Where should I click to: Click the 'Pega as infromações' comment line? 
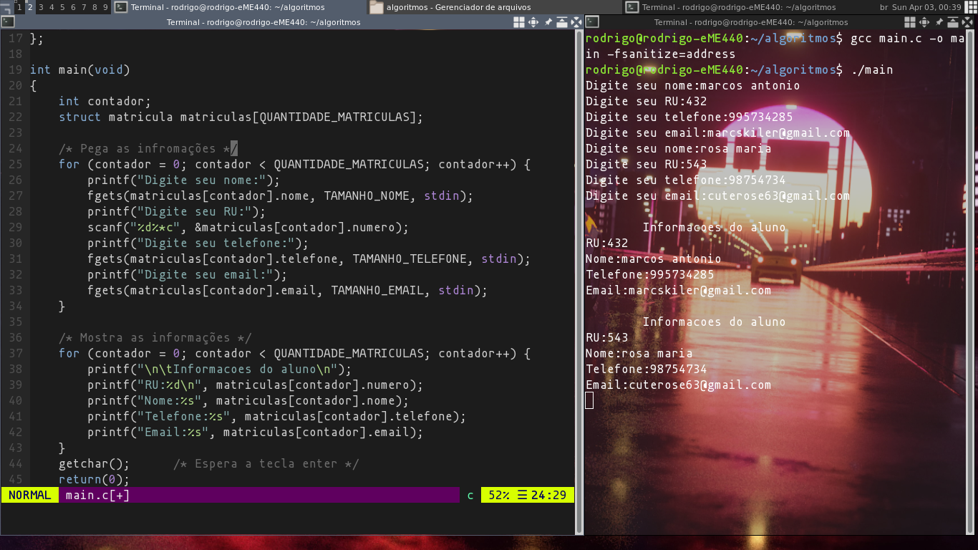(x=148, y=149)
